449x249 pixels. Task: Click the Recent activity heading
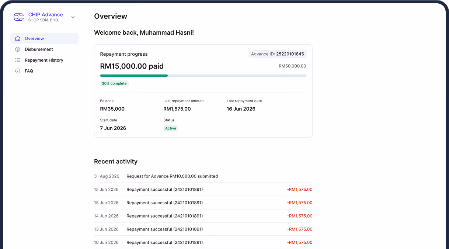(116, 162)
